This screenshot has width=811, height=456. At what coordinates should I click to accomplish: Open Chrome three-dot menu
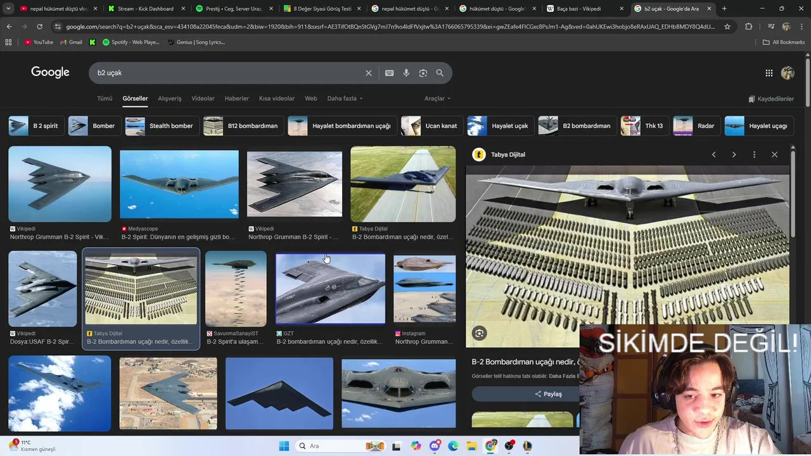801,27
